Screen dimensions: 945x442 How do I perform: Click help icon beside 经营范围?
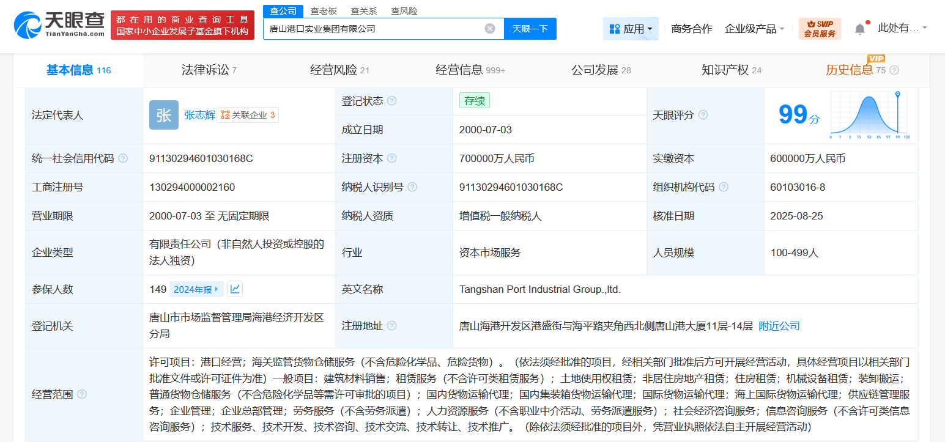[x=82, y=394]
